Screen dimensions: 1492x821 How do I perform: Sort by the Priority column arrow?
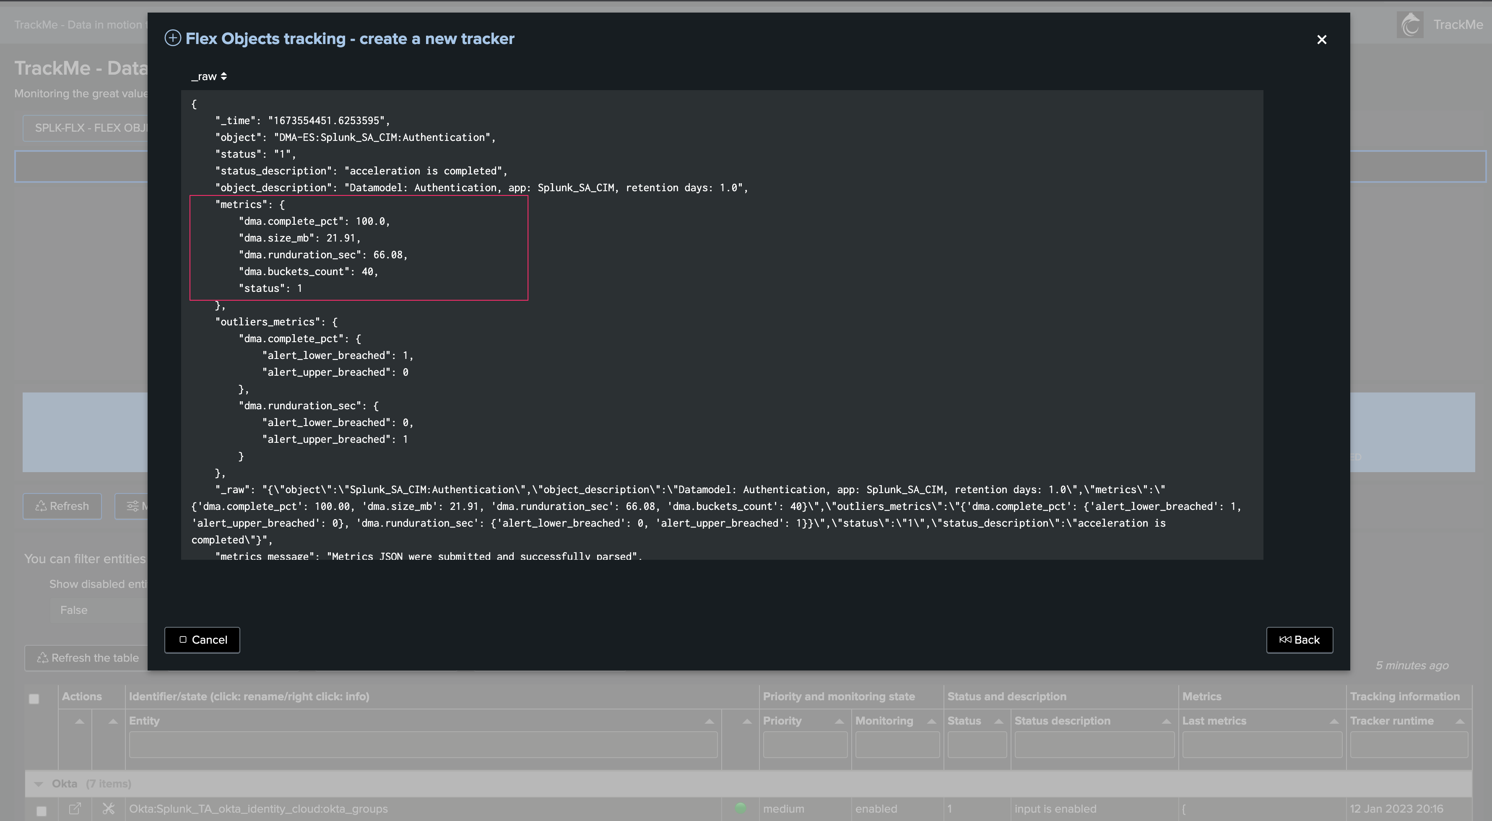[839, 721]
